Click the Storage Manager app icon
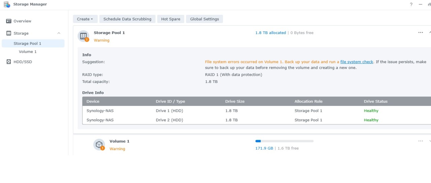Screen dimensions: 431x183 (7, 4)
